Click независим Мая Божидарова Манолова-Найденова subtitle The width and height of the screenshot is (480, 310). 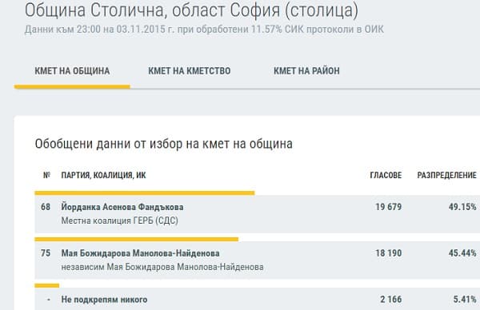pyautogui.click(x=162, y=267)
